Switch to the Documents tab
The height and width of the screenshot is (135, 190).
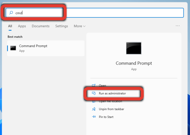[x=41, y=26]
